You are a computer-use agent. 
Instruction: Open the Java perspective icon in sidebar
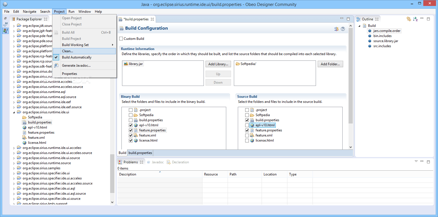click(5, 31)
